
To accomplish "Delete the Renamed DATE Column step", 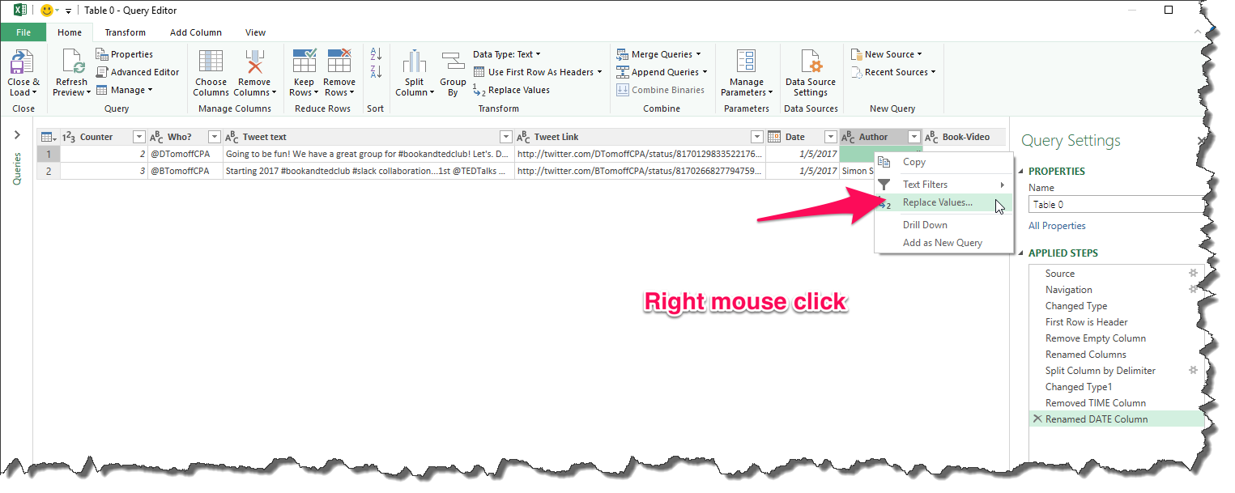I will tap(1037, 419).
